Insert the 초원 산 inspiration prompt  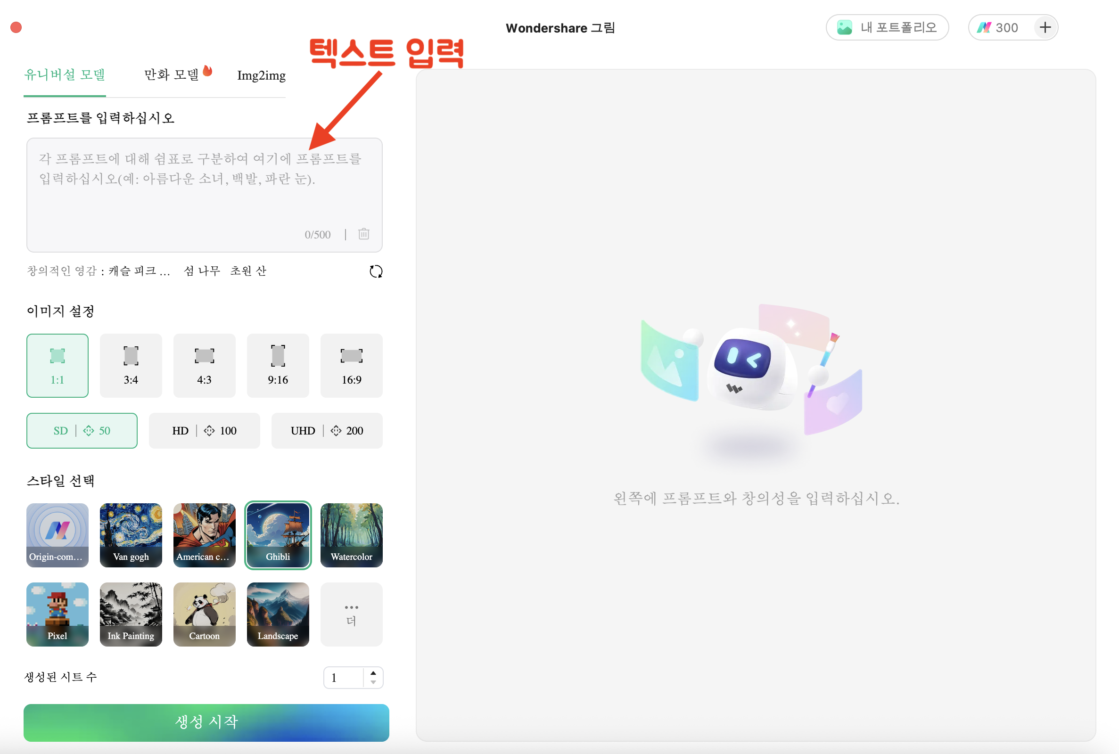(248, 270)
